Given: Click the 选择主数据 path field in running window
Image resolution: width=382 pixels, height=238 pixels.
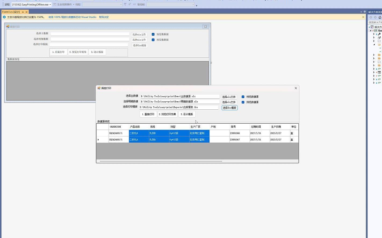Looking at the screenshot, I should click(180, 96).
